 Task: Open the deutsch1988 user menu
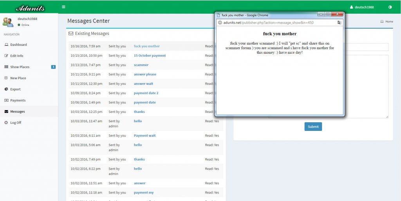click(x=361, y=7)
